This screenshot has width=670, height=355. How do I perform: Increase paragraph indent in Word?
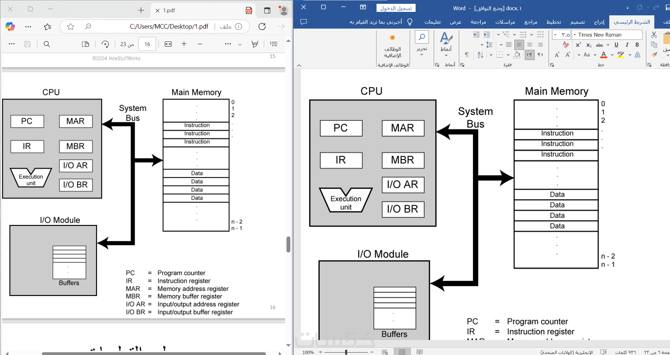click(476, 35)
